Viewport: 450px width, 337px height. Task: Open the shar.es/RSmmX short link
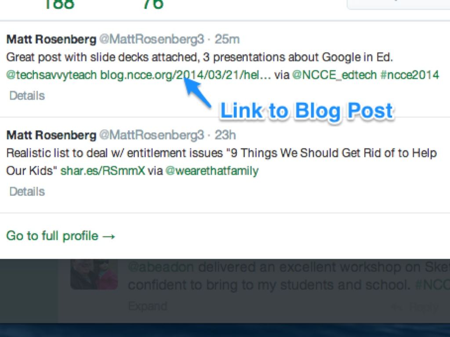102,171
